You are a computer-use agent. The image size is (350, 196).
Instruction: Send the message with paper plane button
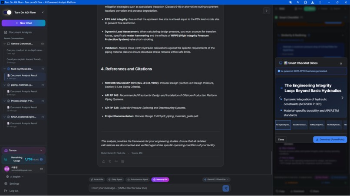(226, 189)
